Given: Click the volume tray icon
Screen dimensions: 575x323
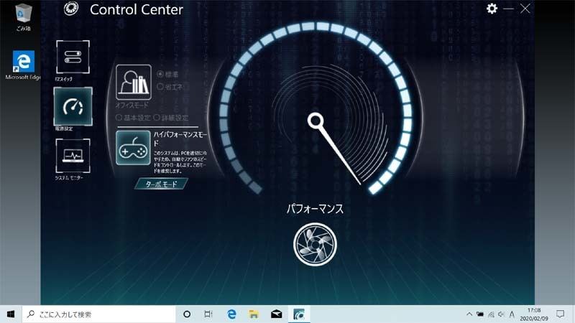Looking at the screenshot, I should pos(501,314).
